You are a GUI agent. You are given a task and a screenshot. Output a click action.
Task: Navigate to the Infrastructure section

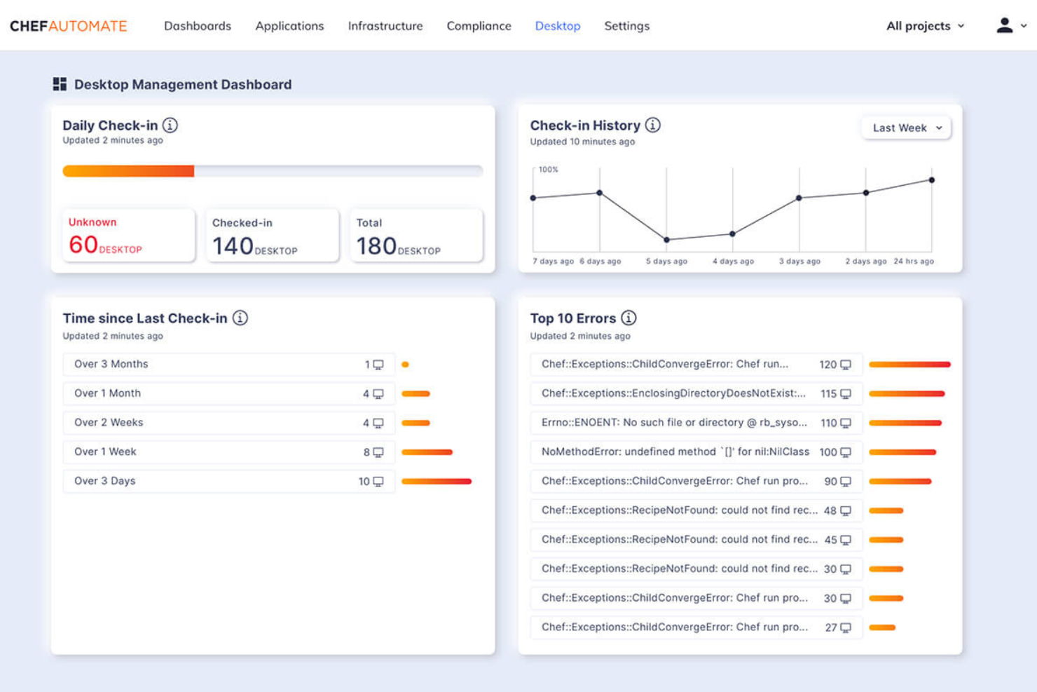(385, 26)
